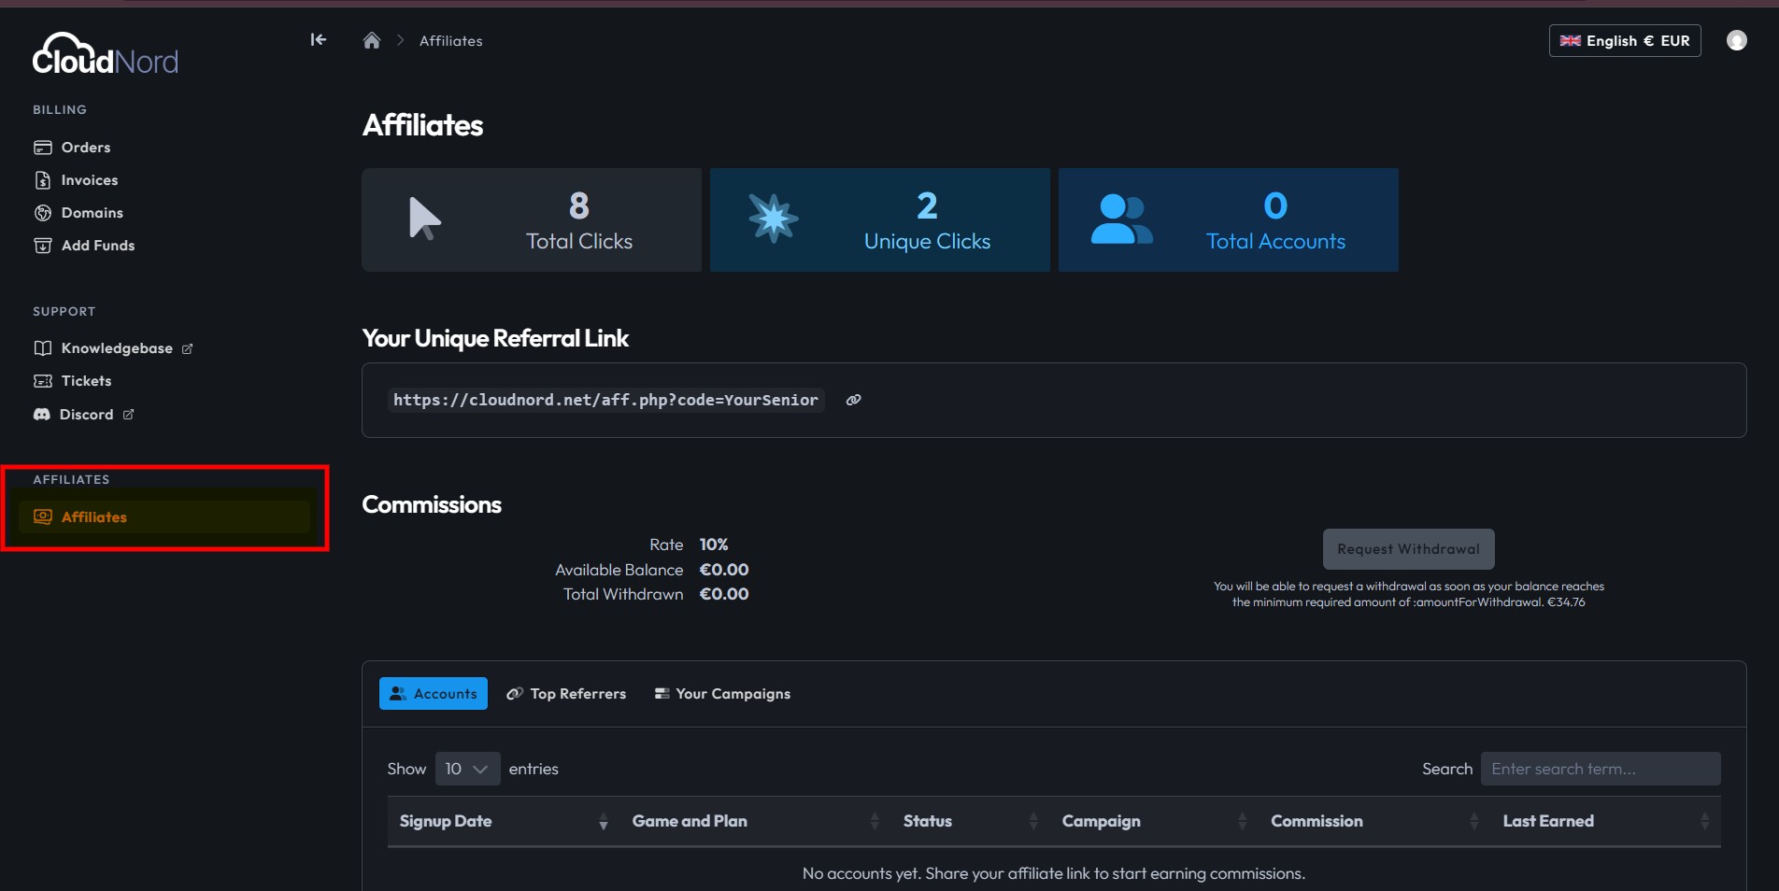This screenshot has width=1779, height=891.
Task: Click the Add Funds icon
Action: coord(43,246)
